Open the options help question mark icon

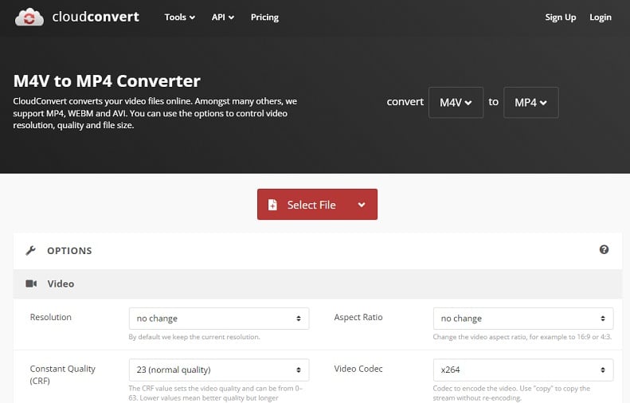604,249
